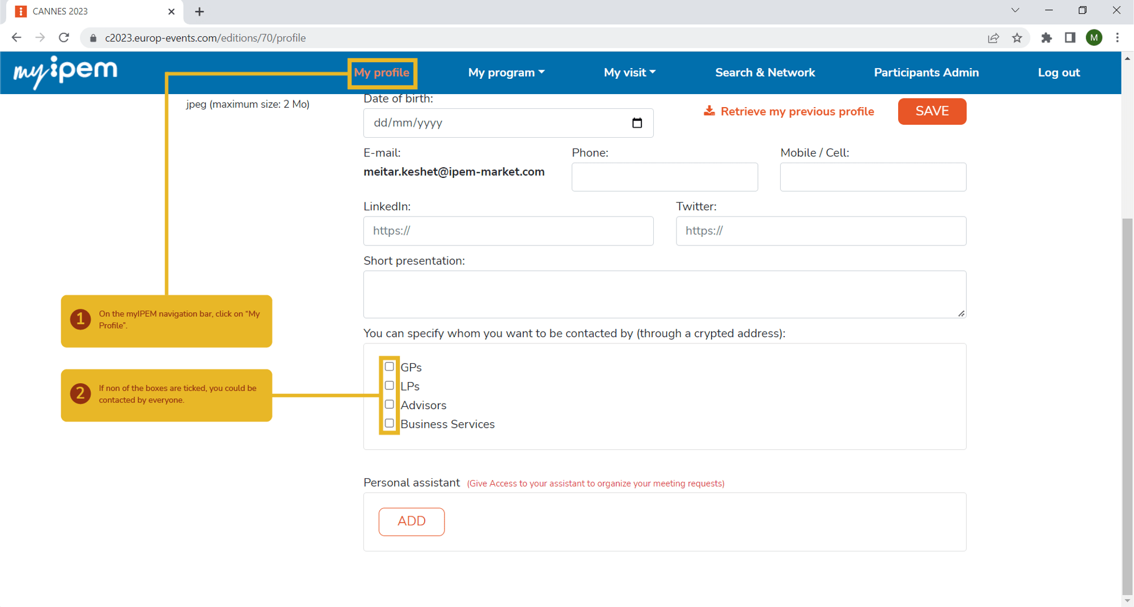Expand the My program dropdown
This screenshot has width=1134, height=607.
[x=506, y=73]
